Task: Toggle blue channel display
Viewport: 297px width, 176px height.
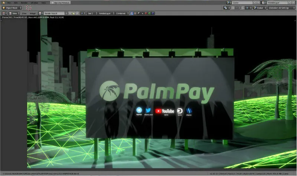Action: click(x=153, y=13)
